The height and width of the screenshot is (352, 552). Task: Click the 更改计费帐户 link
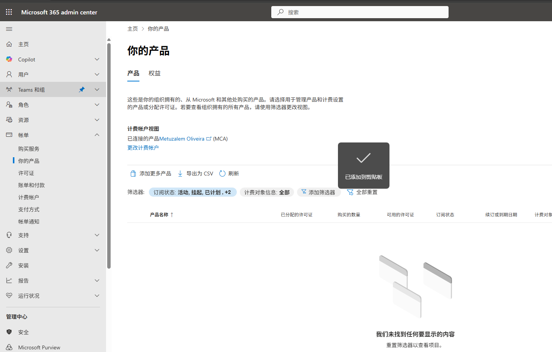[x=143, y=148]
